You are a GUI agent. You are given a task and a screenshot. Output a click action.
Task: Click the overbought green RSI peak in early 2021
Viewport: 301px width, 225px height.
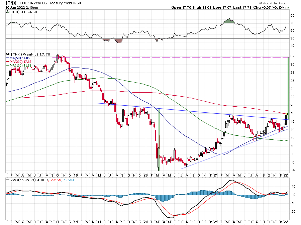click(x=229, y=21)
